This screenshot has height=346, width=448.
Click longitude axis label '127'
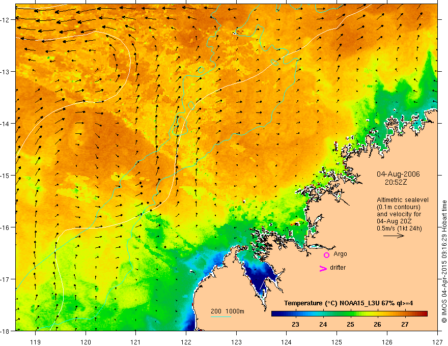click(437, 342)
